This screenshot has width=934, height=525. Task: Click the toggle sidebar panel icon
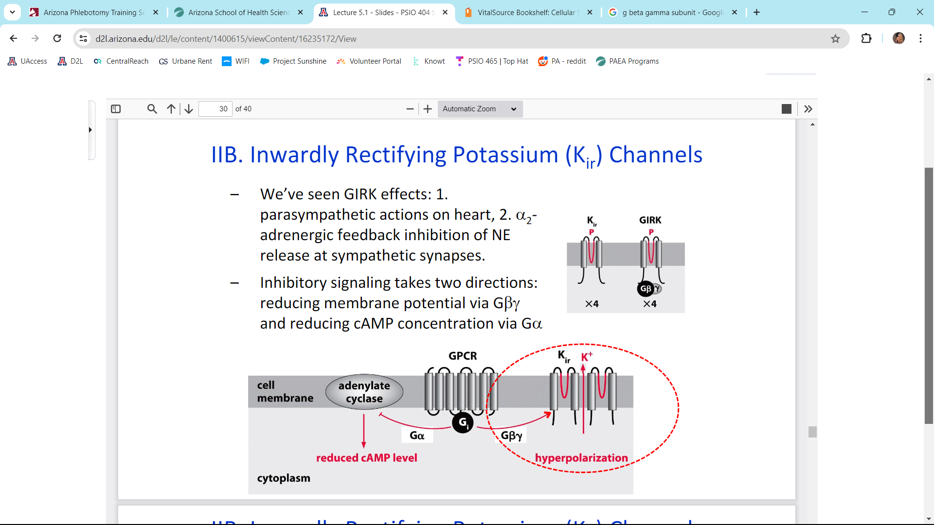(116, 108)
